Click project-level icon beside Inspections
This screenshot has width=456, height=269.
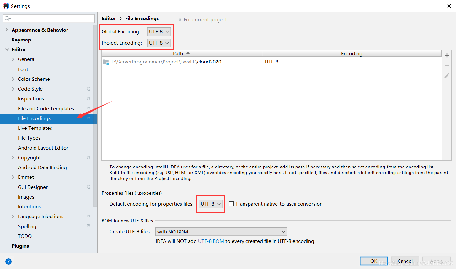(x=89, y=99)
